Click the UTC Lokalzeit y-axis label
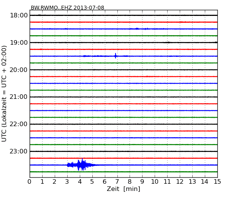The image size is (247, 197). click(4, 94)
